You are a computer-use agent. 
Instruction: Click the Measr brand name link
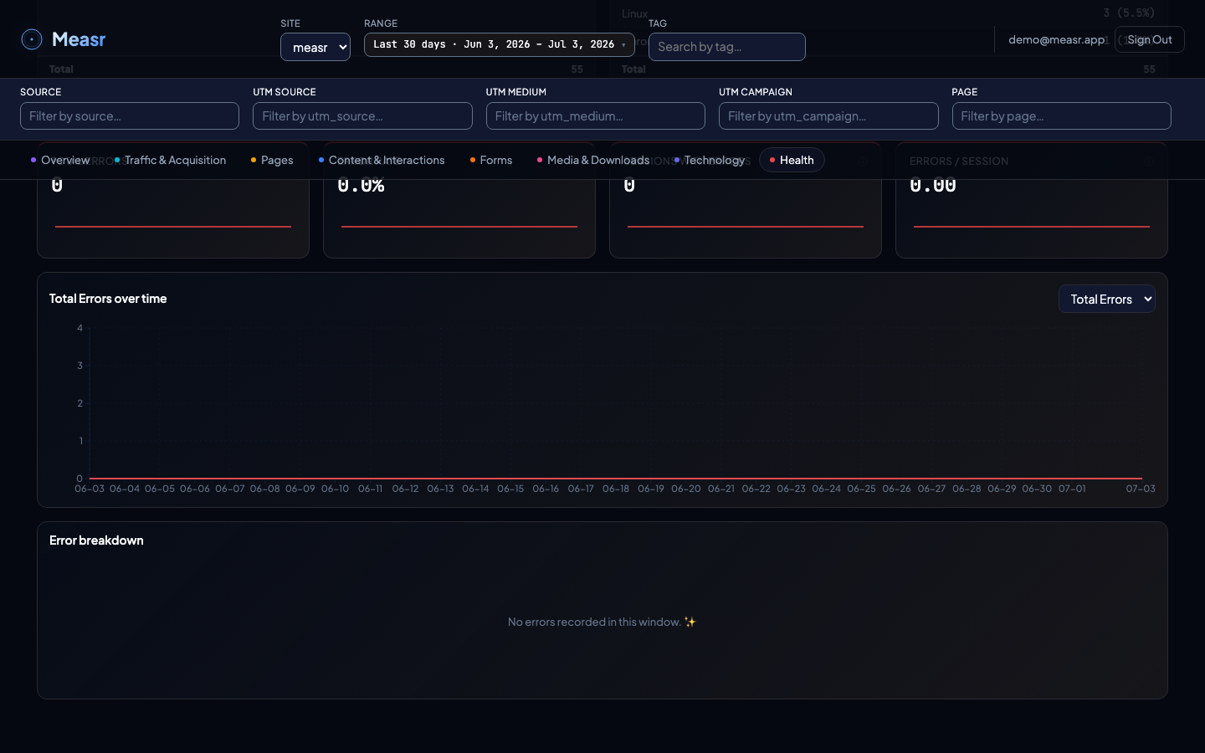[79, 39]
